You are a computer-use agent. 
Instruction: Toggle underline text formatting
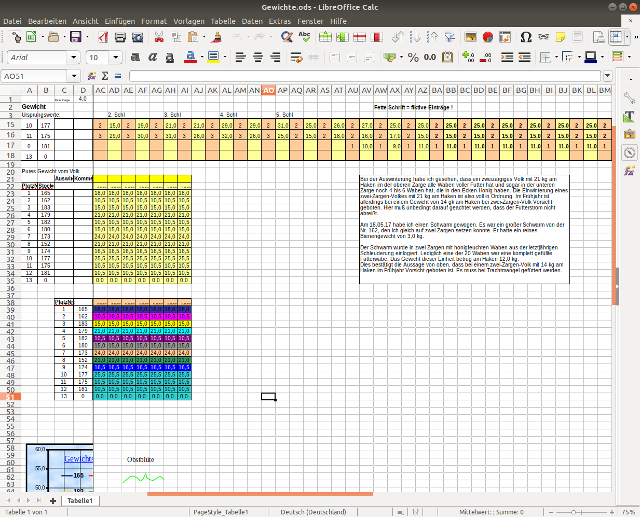[170, 57]
